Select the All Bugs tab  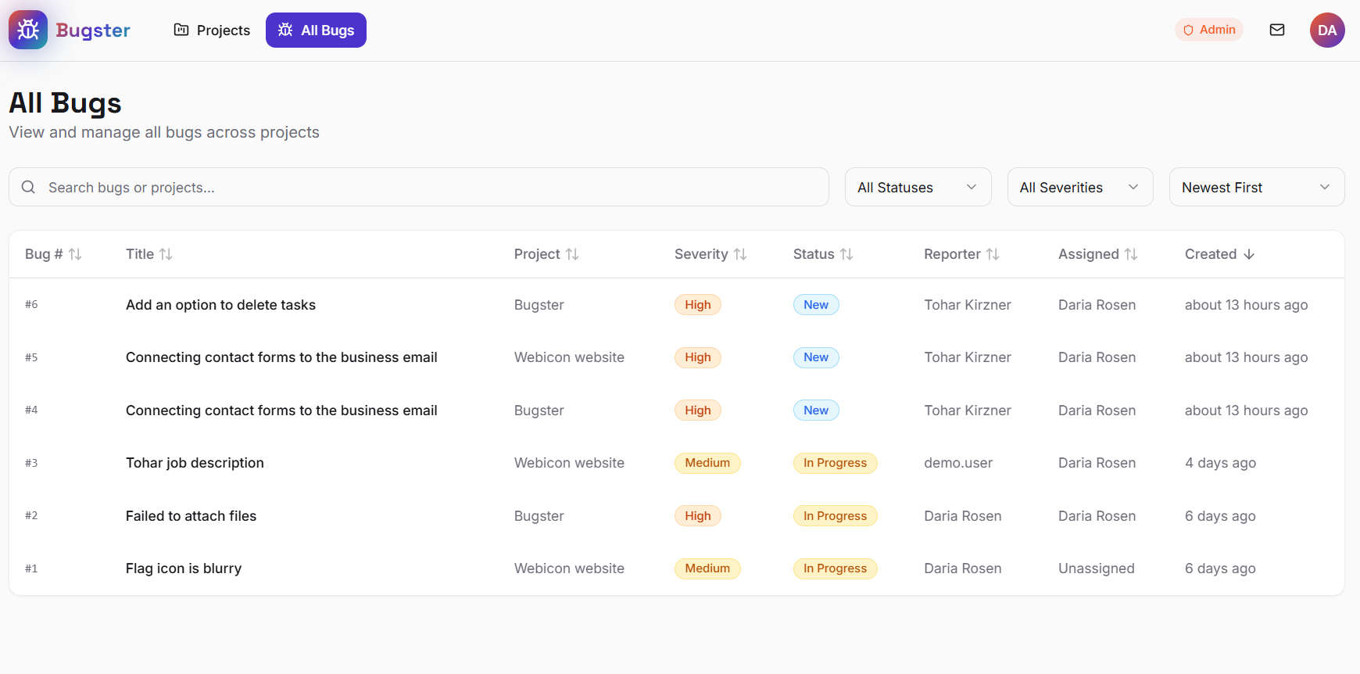(x=316, y=30)
